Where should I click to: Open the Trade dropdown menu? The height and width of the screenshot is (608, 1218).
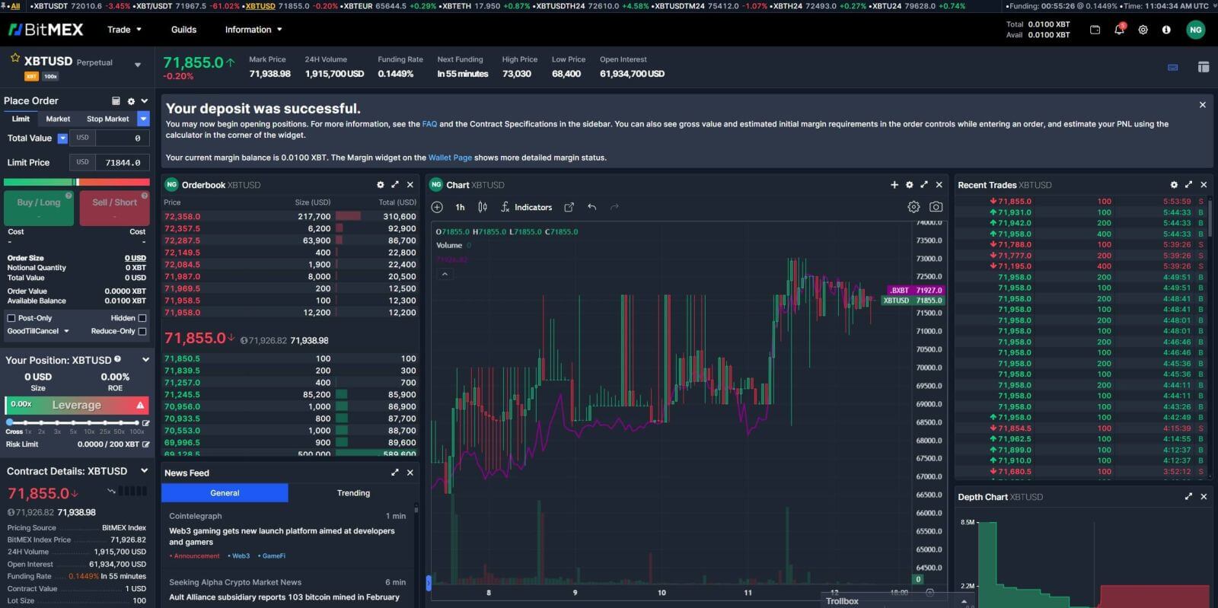(x=124, y=30)
